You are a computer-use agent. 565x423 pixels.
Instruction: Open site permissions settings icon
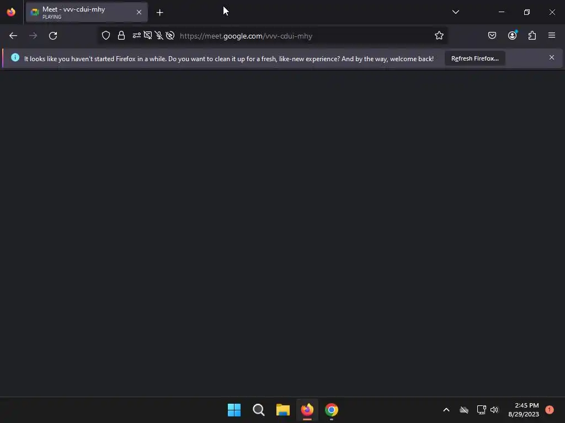137,36
